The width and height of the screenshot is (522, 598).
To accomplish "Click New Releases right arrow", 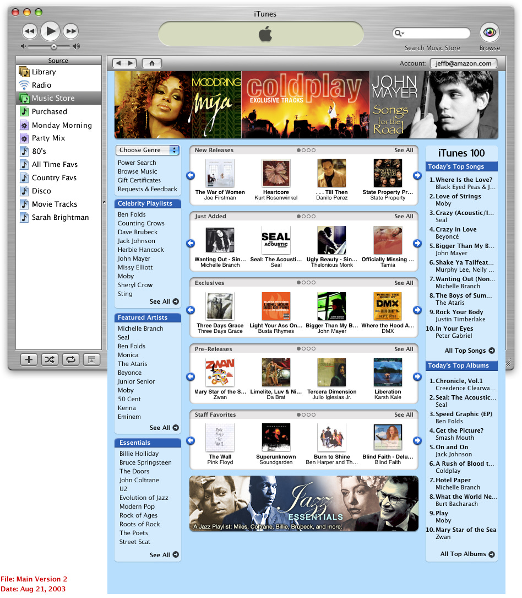I will pos(417,175).
